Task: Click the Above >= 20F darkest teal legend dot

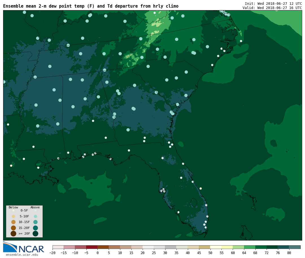Action: [35, 233]
